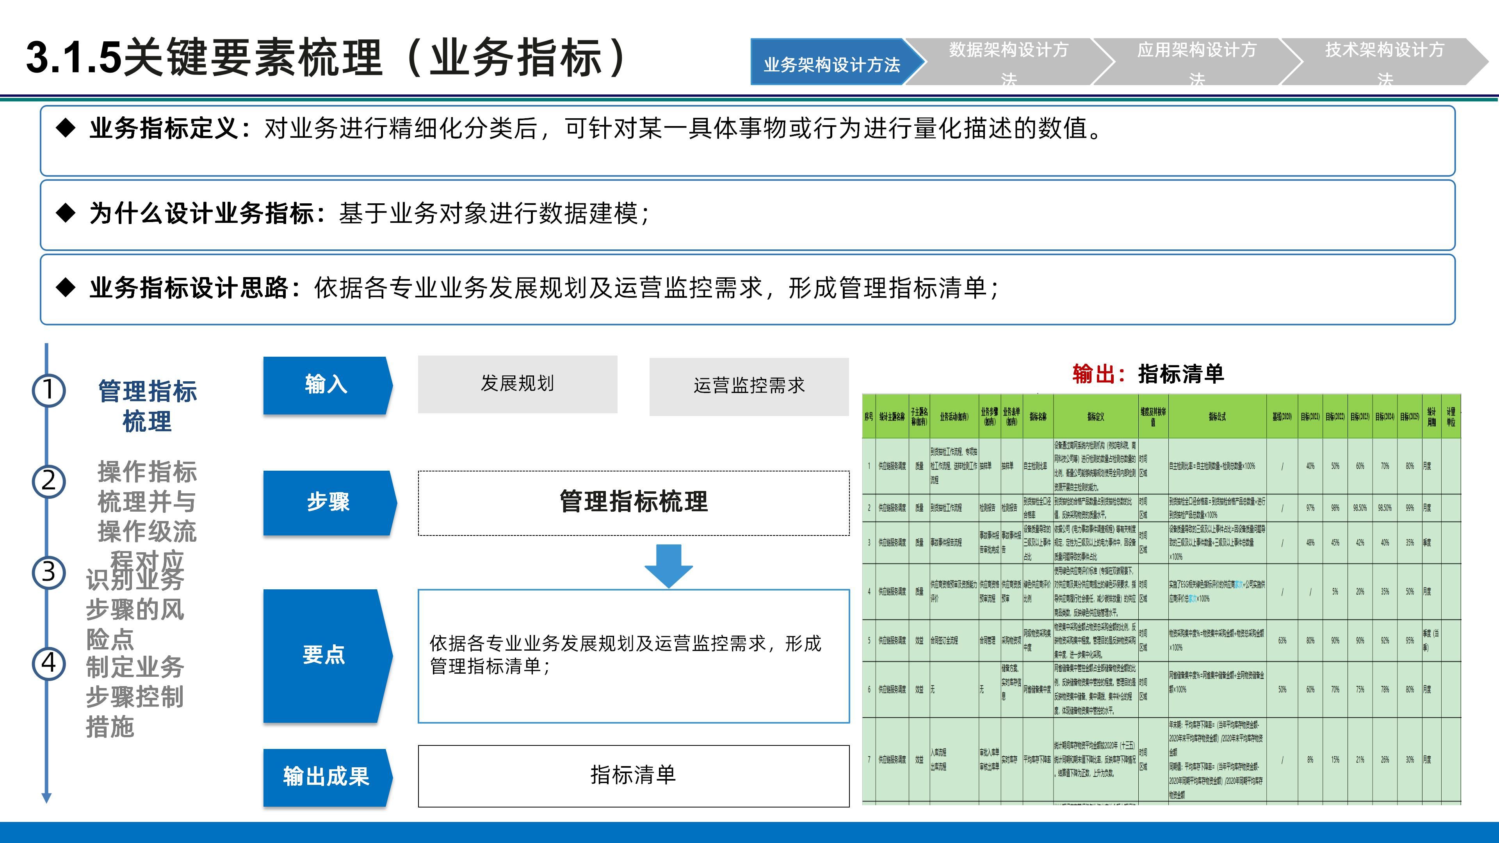Click the 63% baseline cell in row 5
The height and width of the screenshot is (843, 1499).
coord(1282,640)
